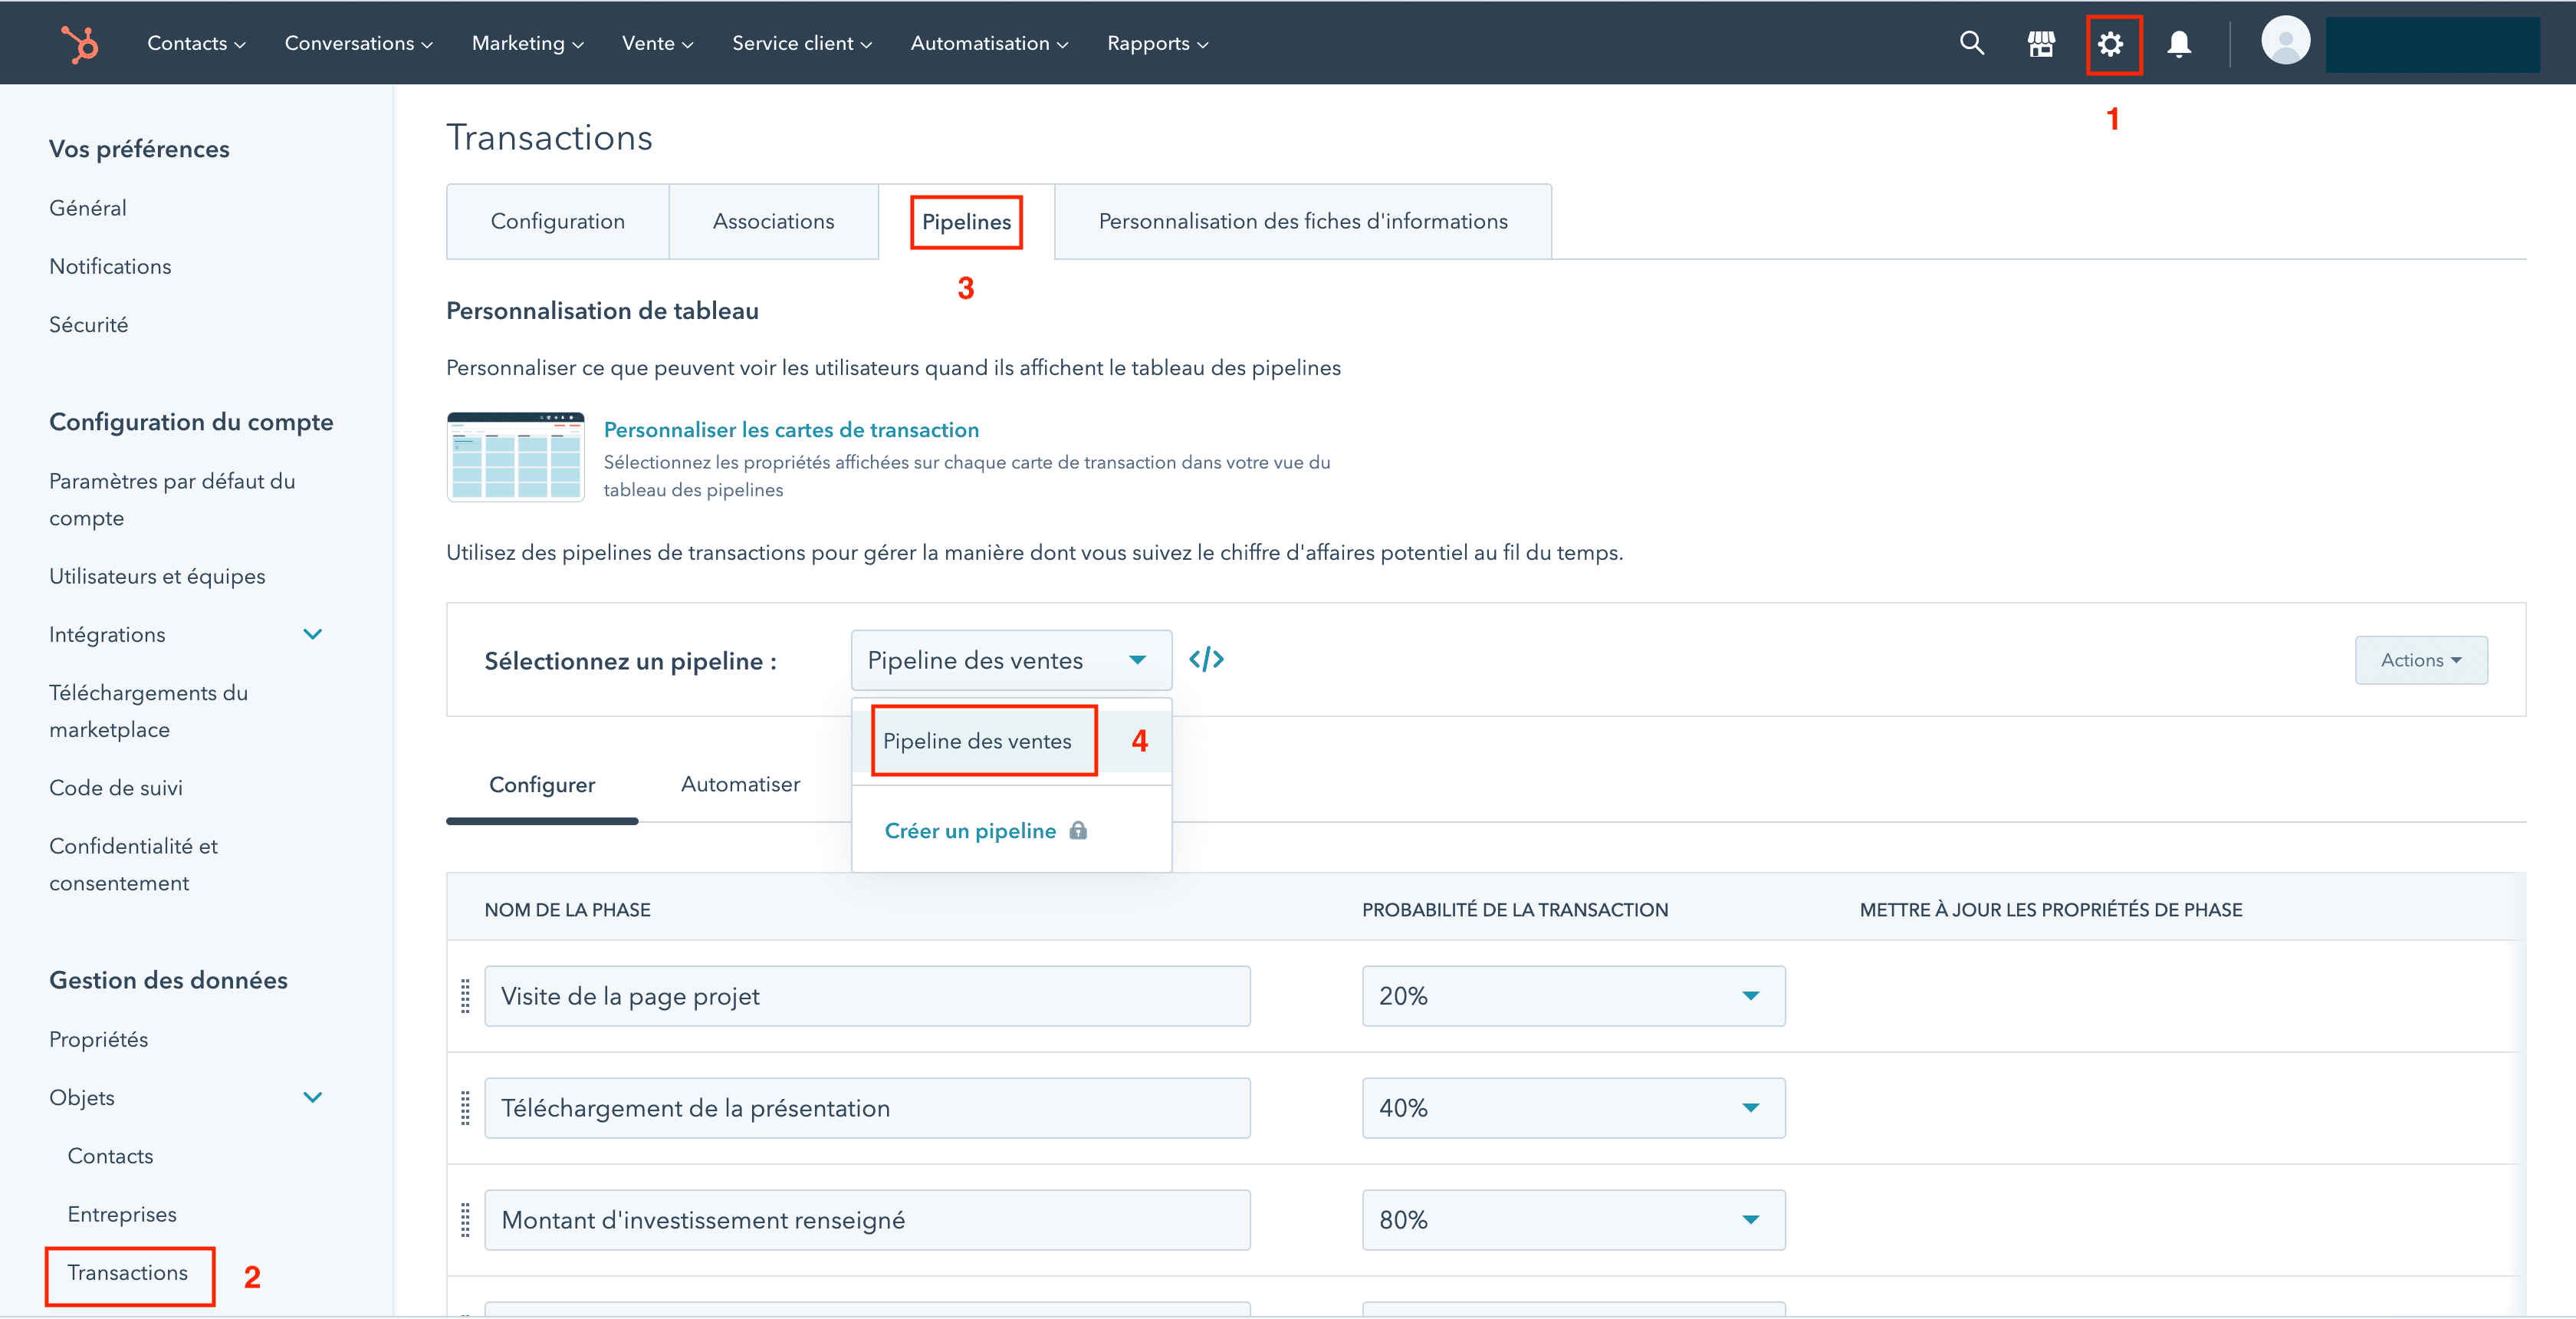This screenshot has width=2576, height=1319.
Task: Click the transaction cards thumbnail image
Action: click(515, 457)
